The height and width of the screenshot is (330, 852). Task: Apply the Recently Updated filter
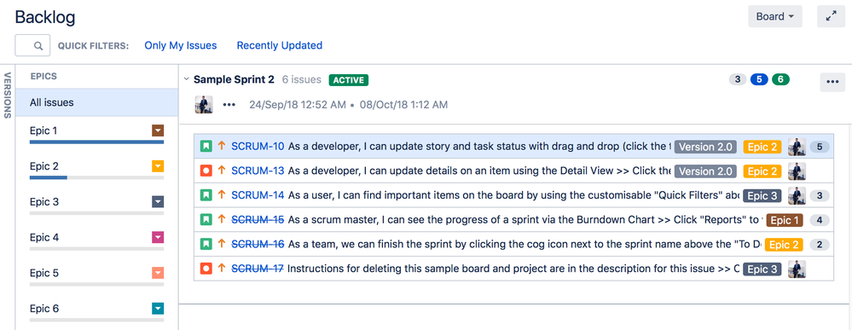tap(279, 46)
